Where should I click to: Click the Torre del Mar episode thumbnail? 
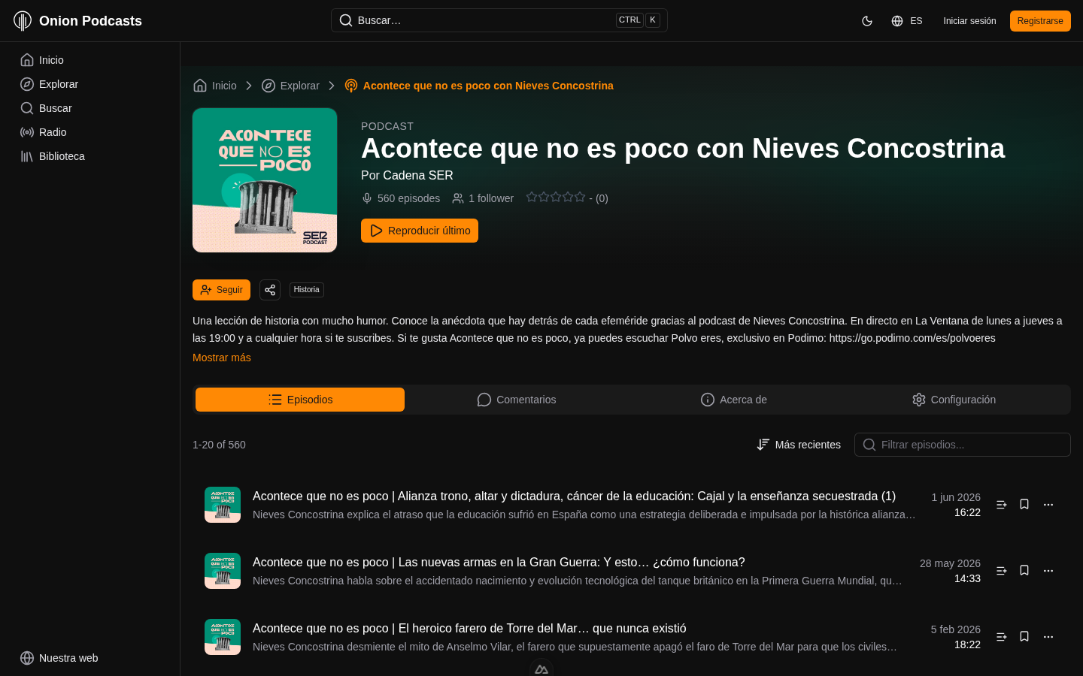coord(223,637)
